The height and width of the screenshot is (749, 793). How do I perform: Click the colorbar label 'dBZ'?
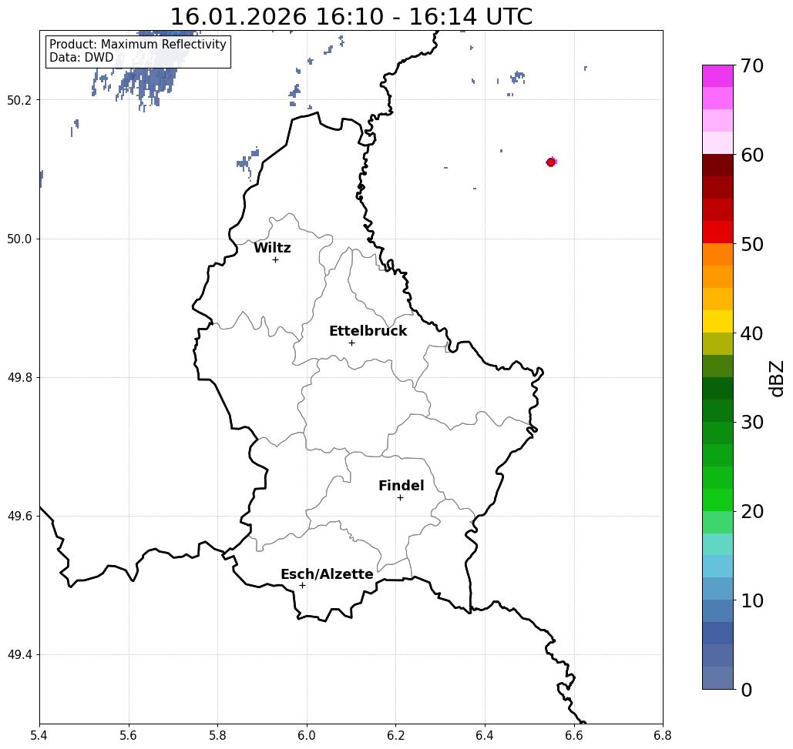pyautogui.click(x=777, y=378)
